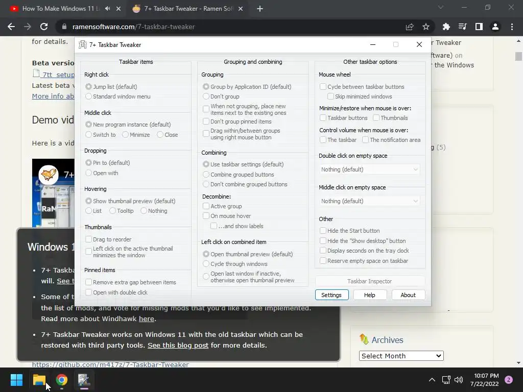Enable Control volume over The taskbar checkbox

pos(323,140)
